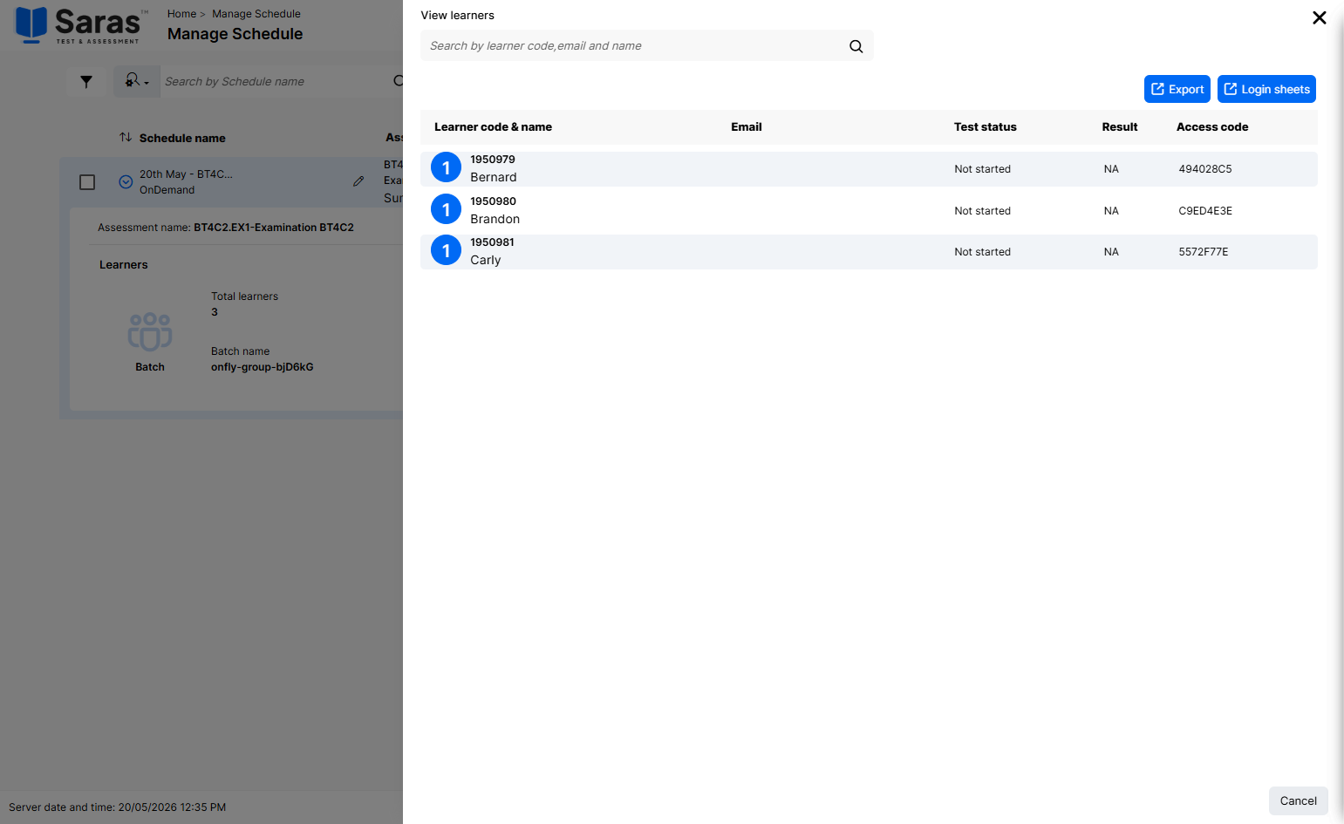Screen dimensions: 1344x824
Task: Open the schedule filter funnel icon
Action: coord(86,81)
